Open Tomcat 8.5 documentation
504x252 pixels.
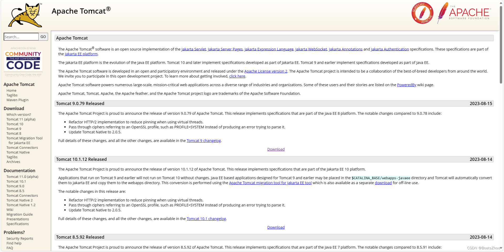(x=15, y=191)
